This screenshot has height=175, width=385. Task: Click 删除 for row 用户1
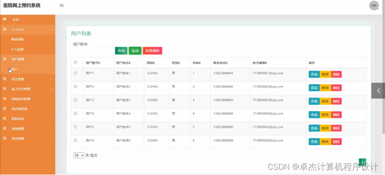(336, 74)
